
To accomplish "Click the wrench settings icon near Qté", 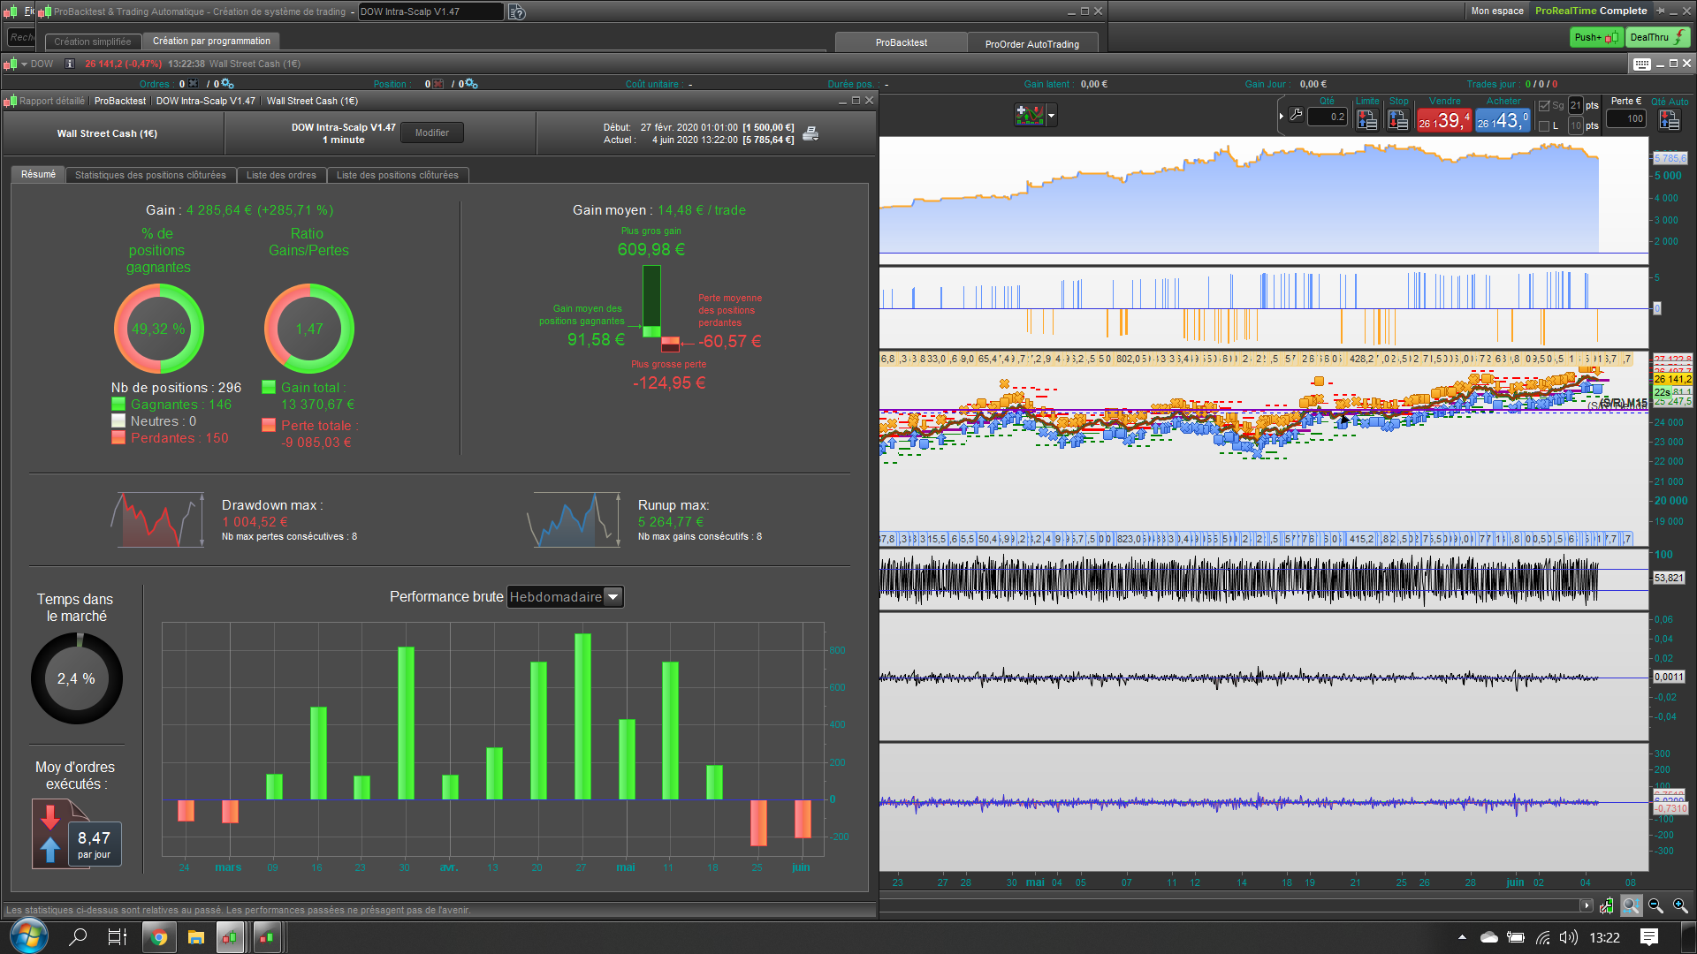I will tap(1296, 116).
